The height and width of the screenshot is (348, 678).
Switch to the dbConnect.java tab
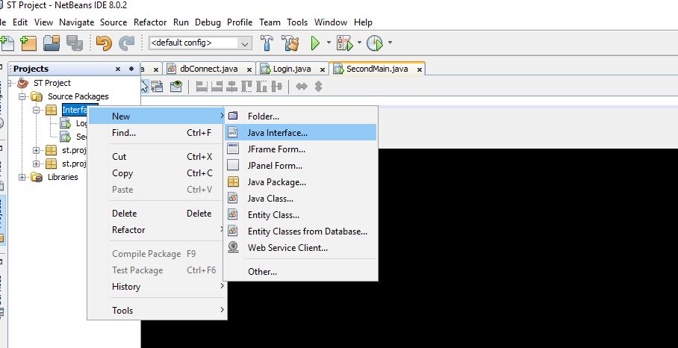pyautogui.click(x=209, y=69)
